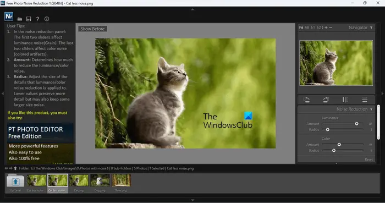Adjust the Luminance Radius slider
This screenshot has width=385, height=203.
click(x=343, y=130)
